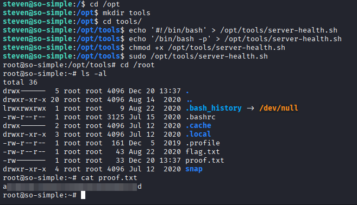357x205 pixels.
Task: Click the blurred proof.txt hash output
Action: (x=72, y=187)
